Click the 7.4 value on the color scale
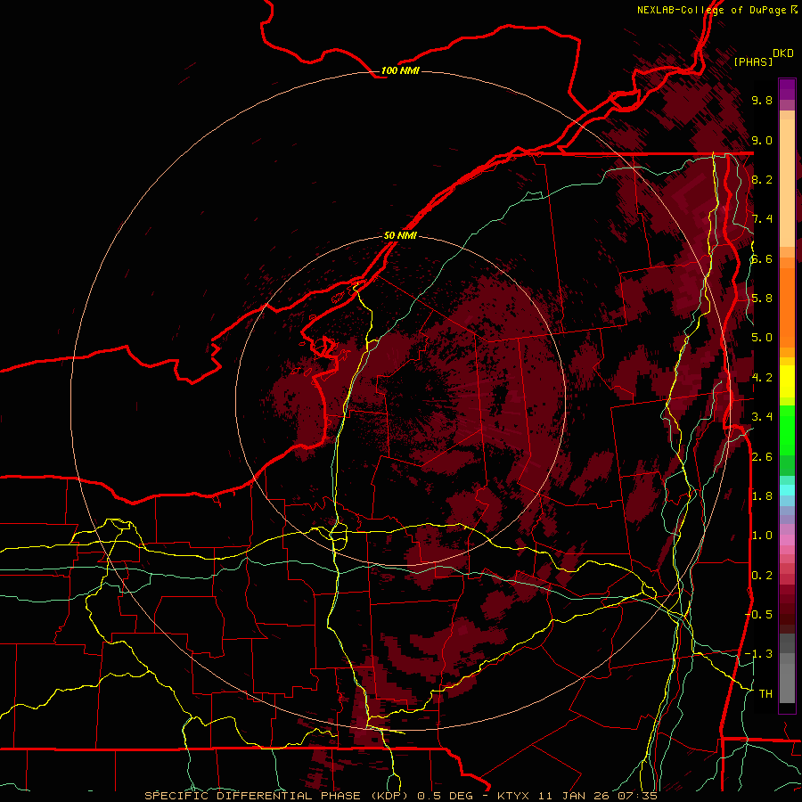Image resolution: width=802 pixels, height=802 pixels. click(x=762, y=219)
